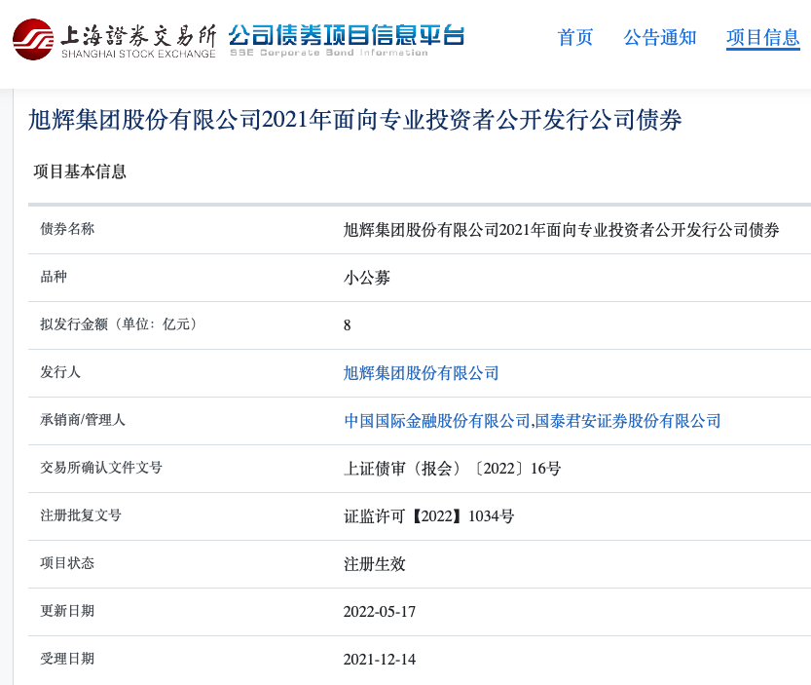Go to the 首页 navigation tab
This screenshot has height=685, width=811.
[574, 38]
